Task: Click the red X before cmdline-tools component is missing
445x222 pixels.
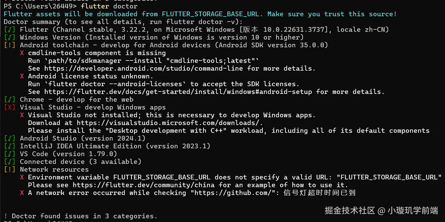Action: [22, 53]
